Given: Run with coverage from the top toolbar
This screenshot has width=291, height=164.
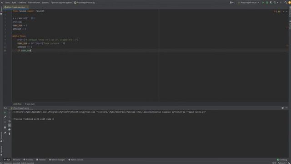Looking at the screenshot, I should coord(271,3).
